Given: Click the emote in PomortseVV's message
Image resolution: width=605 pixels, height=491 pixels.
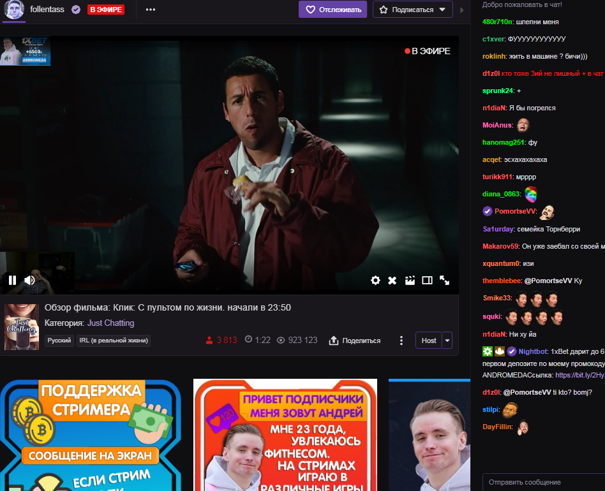Looking at the screenshot, I should point(547,212).
